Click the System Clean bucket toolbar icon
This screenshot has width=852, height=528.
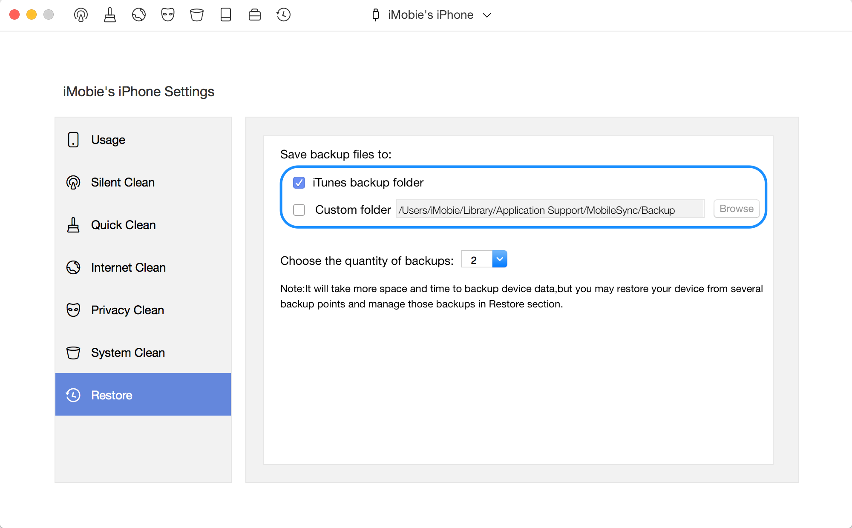tap(197, 15)
